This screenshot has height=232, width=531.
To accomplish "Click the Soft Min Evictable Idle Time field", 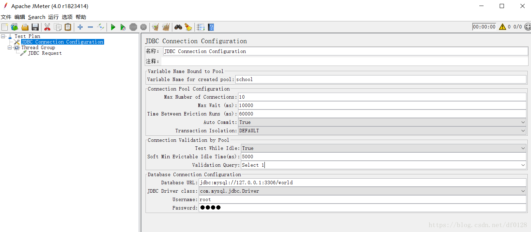I will (x=384, y=157).
